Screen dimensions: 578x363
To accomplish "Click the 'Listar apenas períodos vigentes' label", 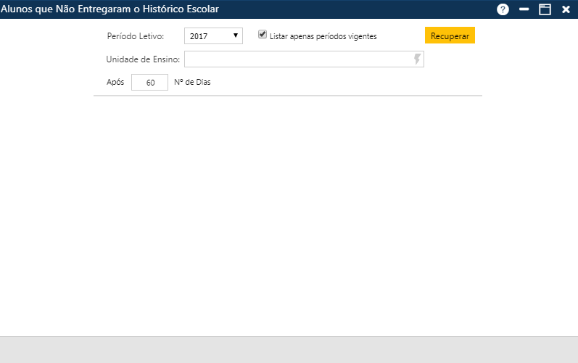I will click(x=323, y=36).
